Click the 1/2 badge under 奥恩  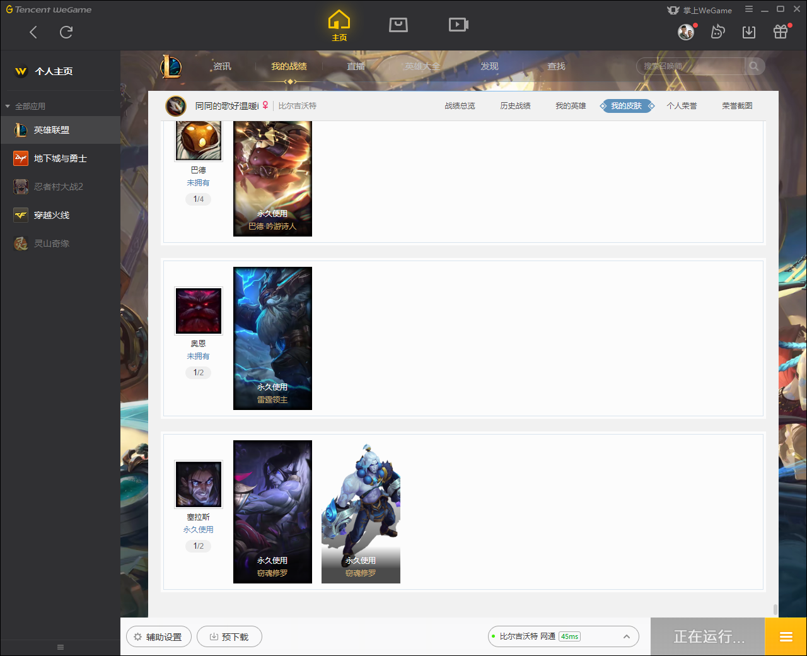(199, 373)
